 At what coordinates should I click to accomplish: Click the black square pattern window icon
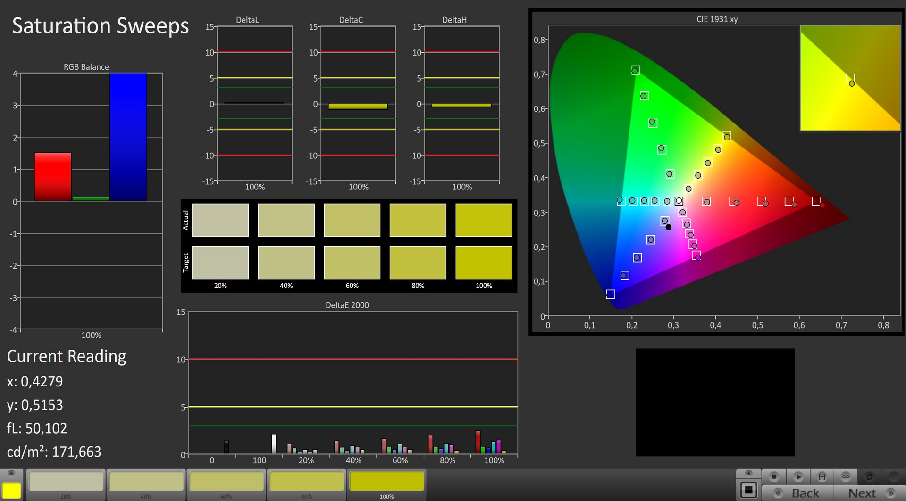[x=748, y=490]
